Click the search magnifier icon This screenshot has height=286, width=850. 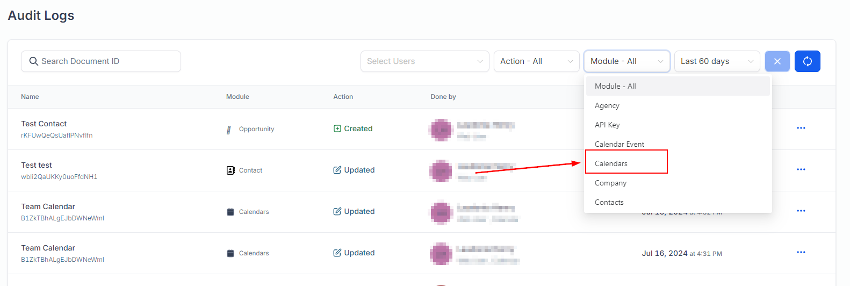(x=33, y=61)
